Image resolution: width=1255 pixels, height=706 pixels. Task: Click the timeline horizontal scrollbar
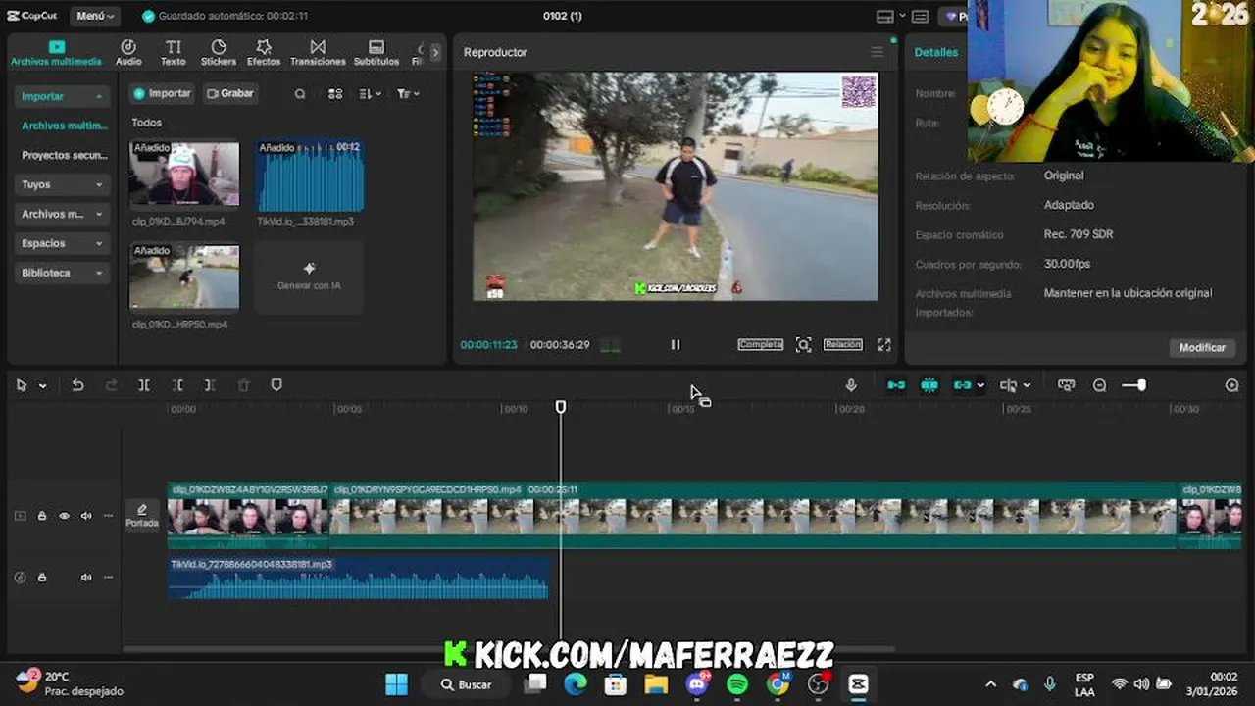pyautogui.click(x=509, y=649)
